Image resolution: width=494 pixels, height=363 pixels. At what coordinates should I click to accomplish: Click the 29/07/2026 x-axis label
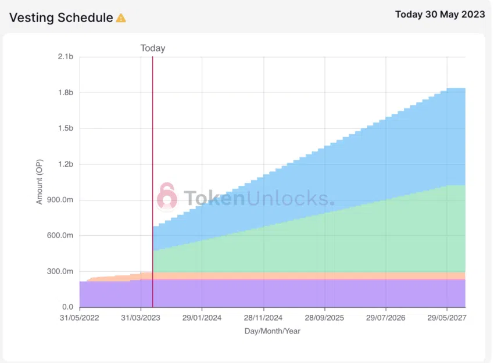coord(385,318)
